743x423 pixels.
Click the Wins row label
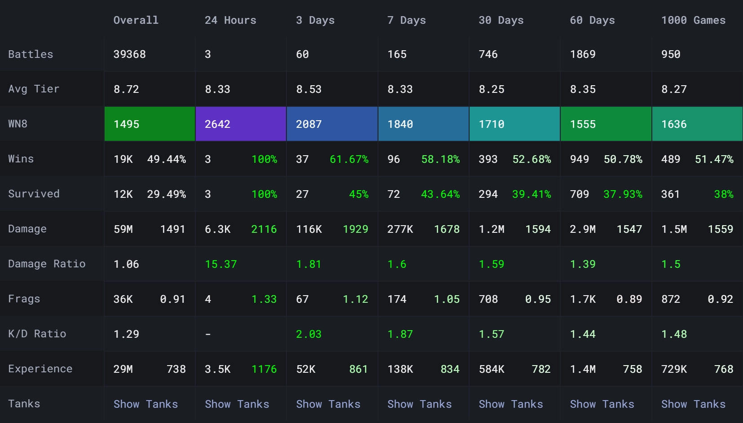coord(21,159)
